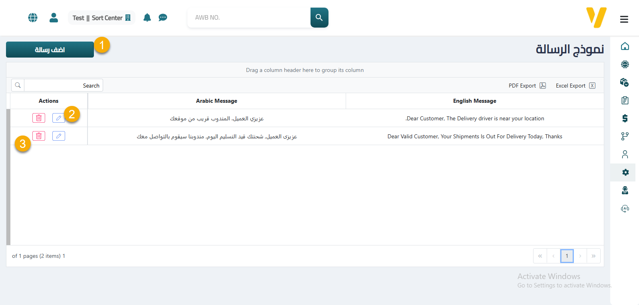Image resolution: width=639 pixels, height=305 pixels.
Task: Go to the last page of the pager
Action: [x=593, y=256]
